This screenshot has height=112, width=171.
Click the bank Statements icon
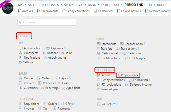coord(98,44)
